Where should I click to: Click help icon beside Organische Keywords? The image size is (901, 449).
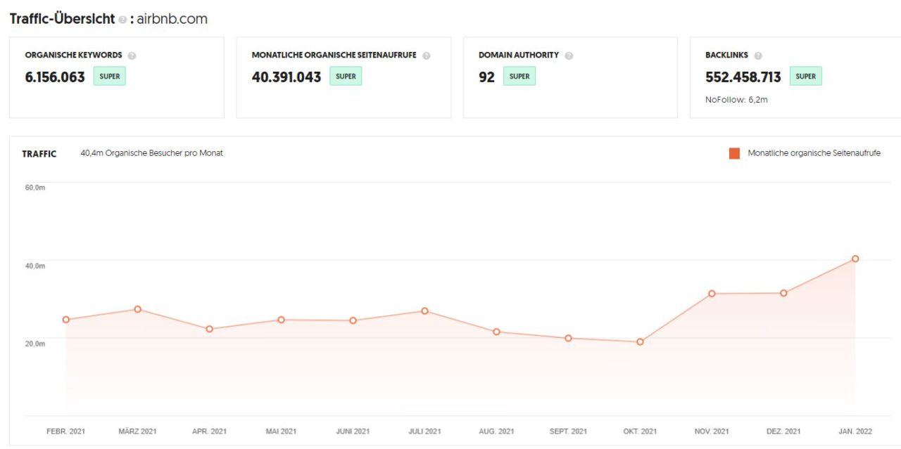tap(132, 56)
